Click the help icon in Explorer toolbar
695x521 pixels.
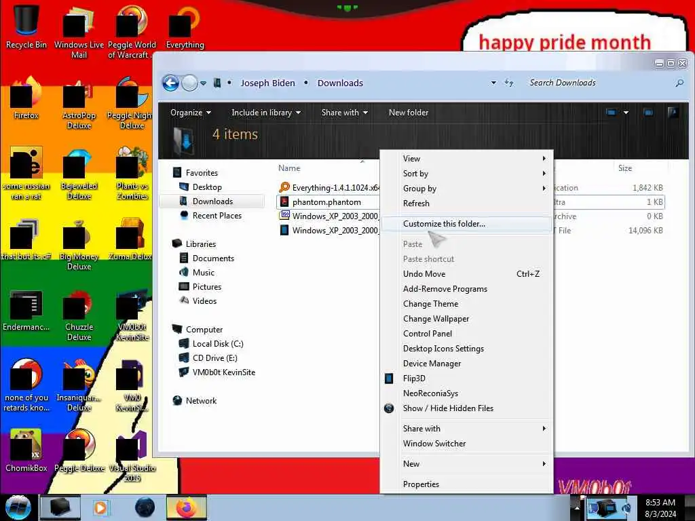(673, 113)
